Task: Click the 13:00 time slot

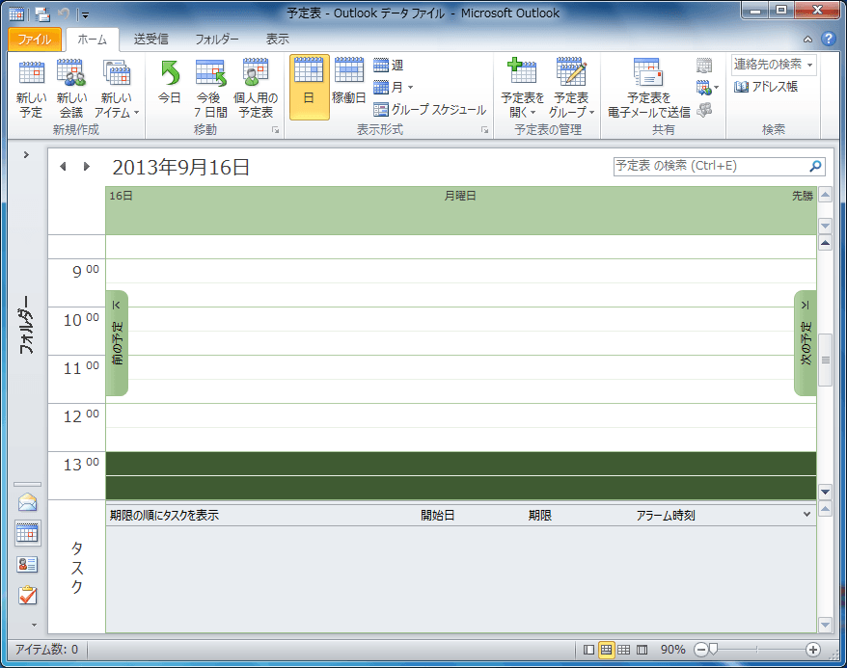Action: pyautogui.click(x=461, y=464)
